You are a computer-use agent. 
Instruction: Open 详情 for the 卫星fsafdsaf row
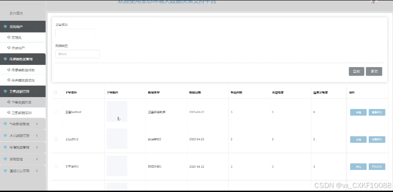pyautogui.click(x=359, y=112)
